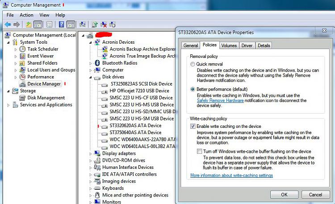Click the Shared Folders icon

click(x=22, y=63)
